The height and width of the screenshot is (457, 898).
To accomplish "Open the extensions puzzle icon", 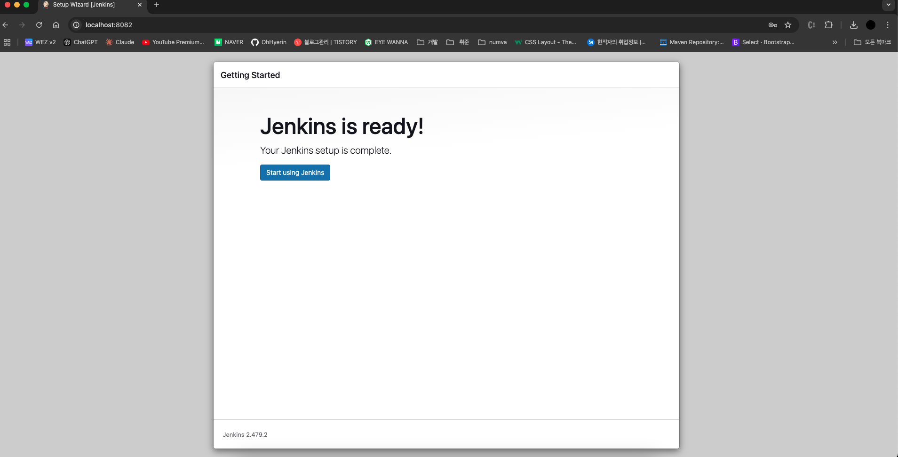I will [829, 25].
